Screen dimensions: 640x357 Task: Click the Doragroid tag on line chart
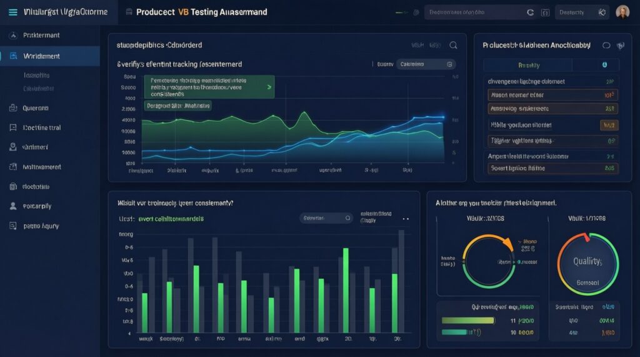pyautogui.click(x=178, y=106)
